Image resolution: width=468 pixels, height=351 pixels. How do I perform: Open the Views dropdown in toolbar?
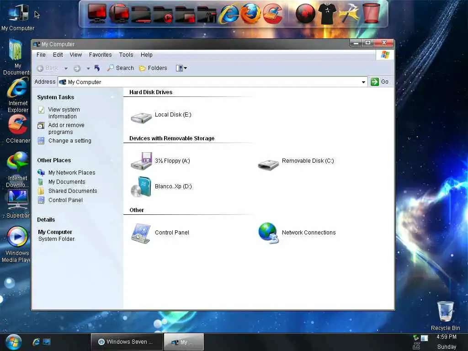181,68
